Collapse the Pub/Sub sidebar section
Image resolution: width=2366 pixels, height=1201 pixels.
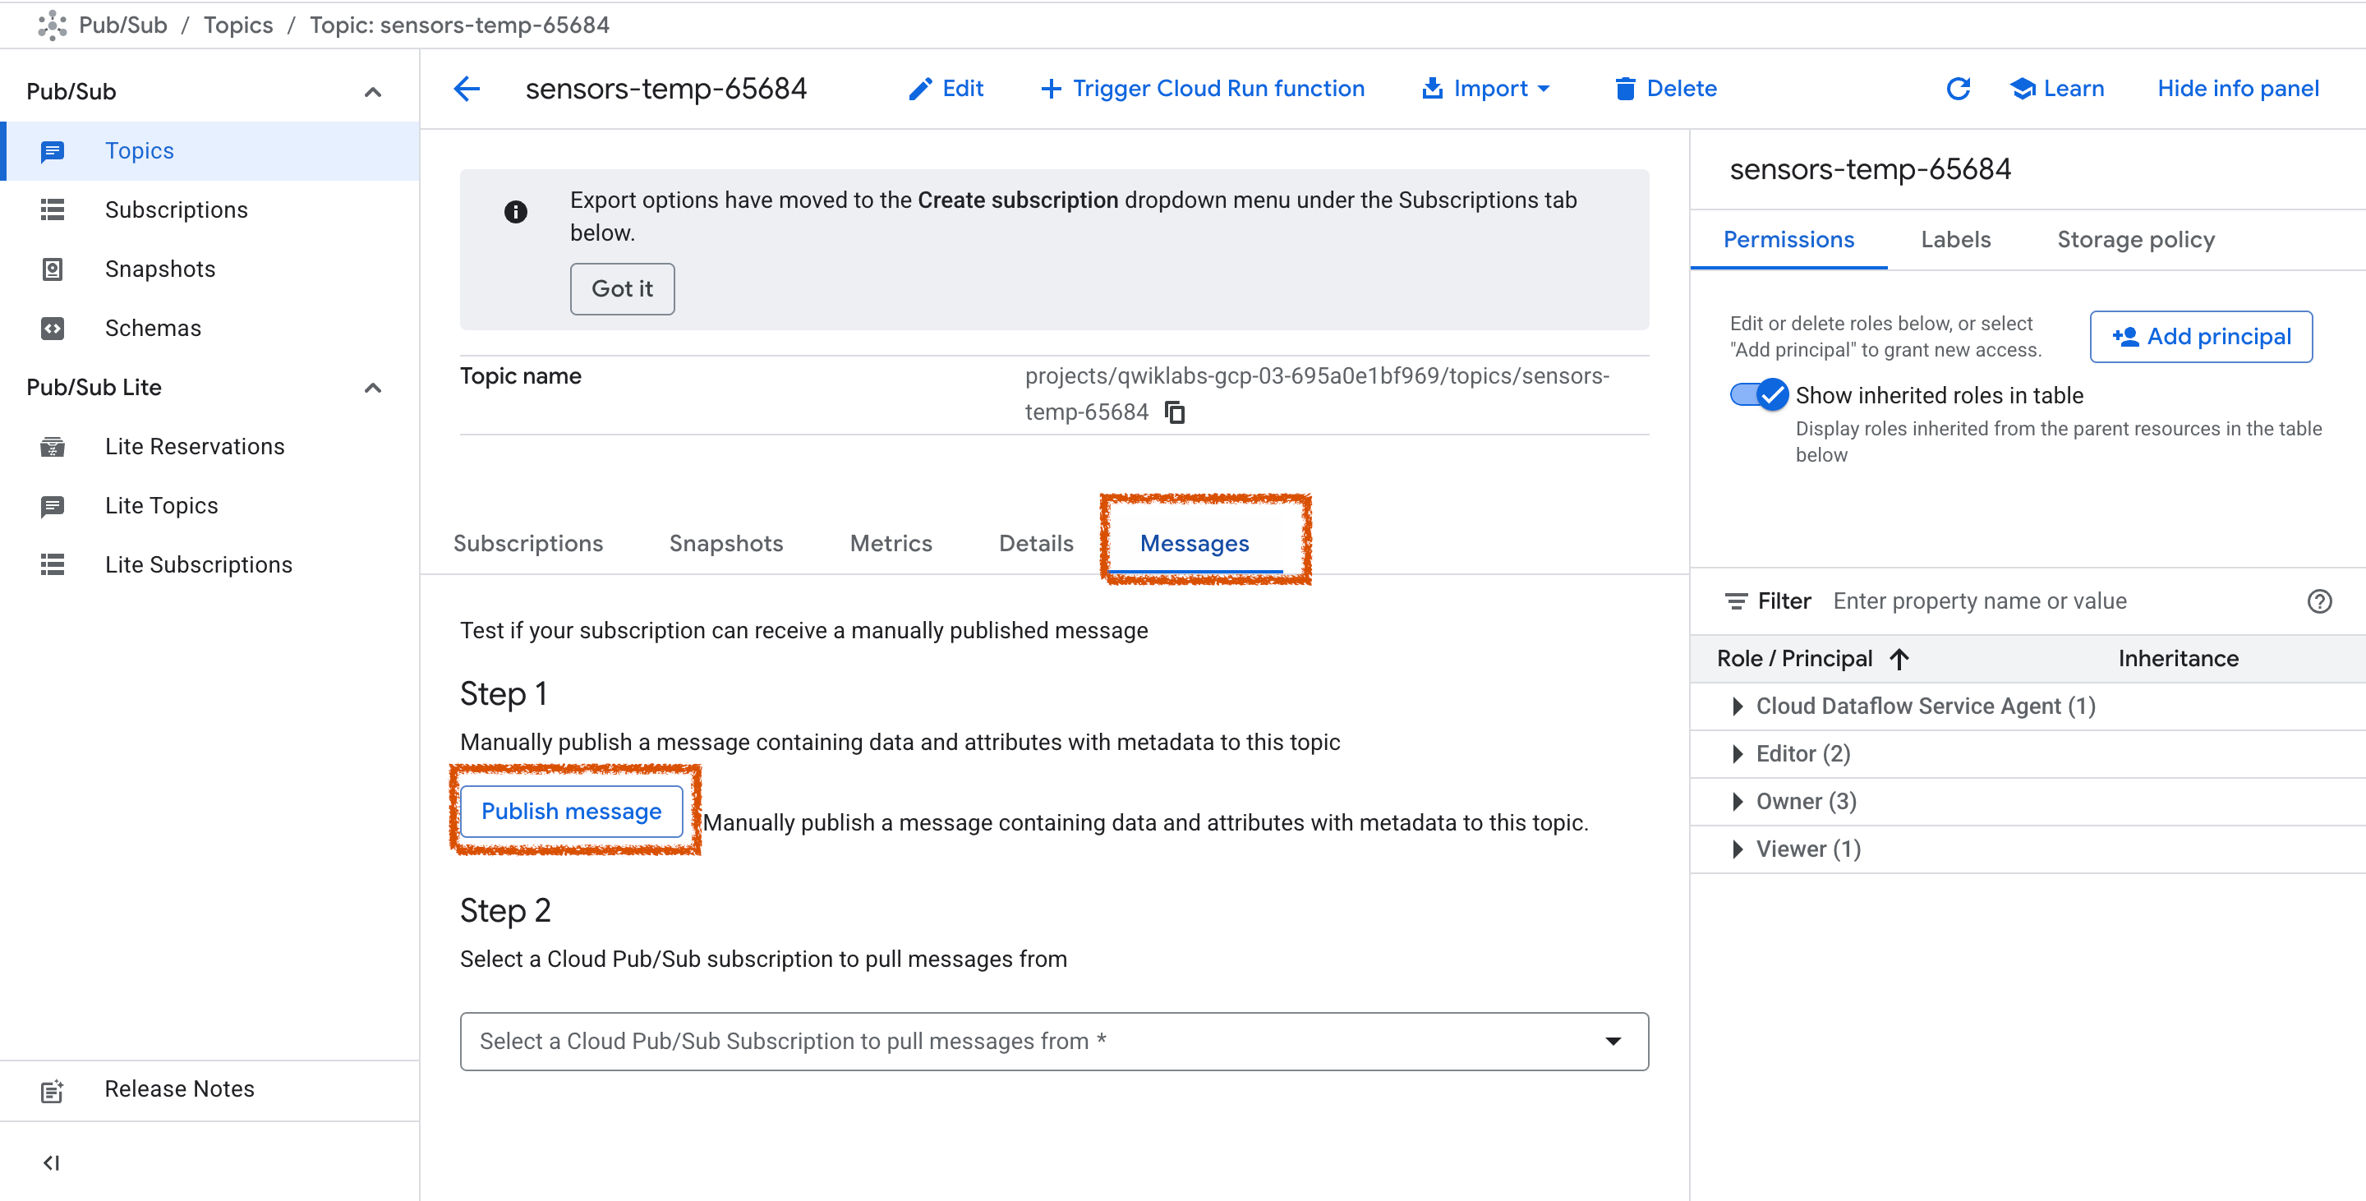pos(372,92)
